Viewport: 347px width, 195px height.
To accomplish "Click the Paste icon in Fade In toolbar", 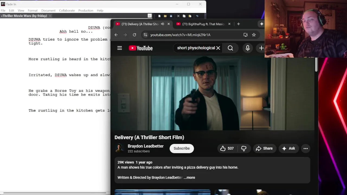I will click(x=190, y=16).
